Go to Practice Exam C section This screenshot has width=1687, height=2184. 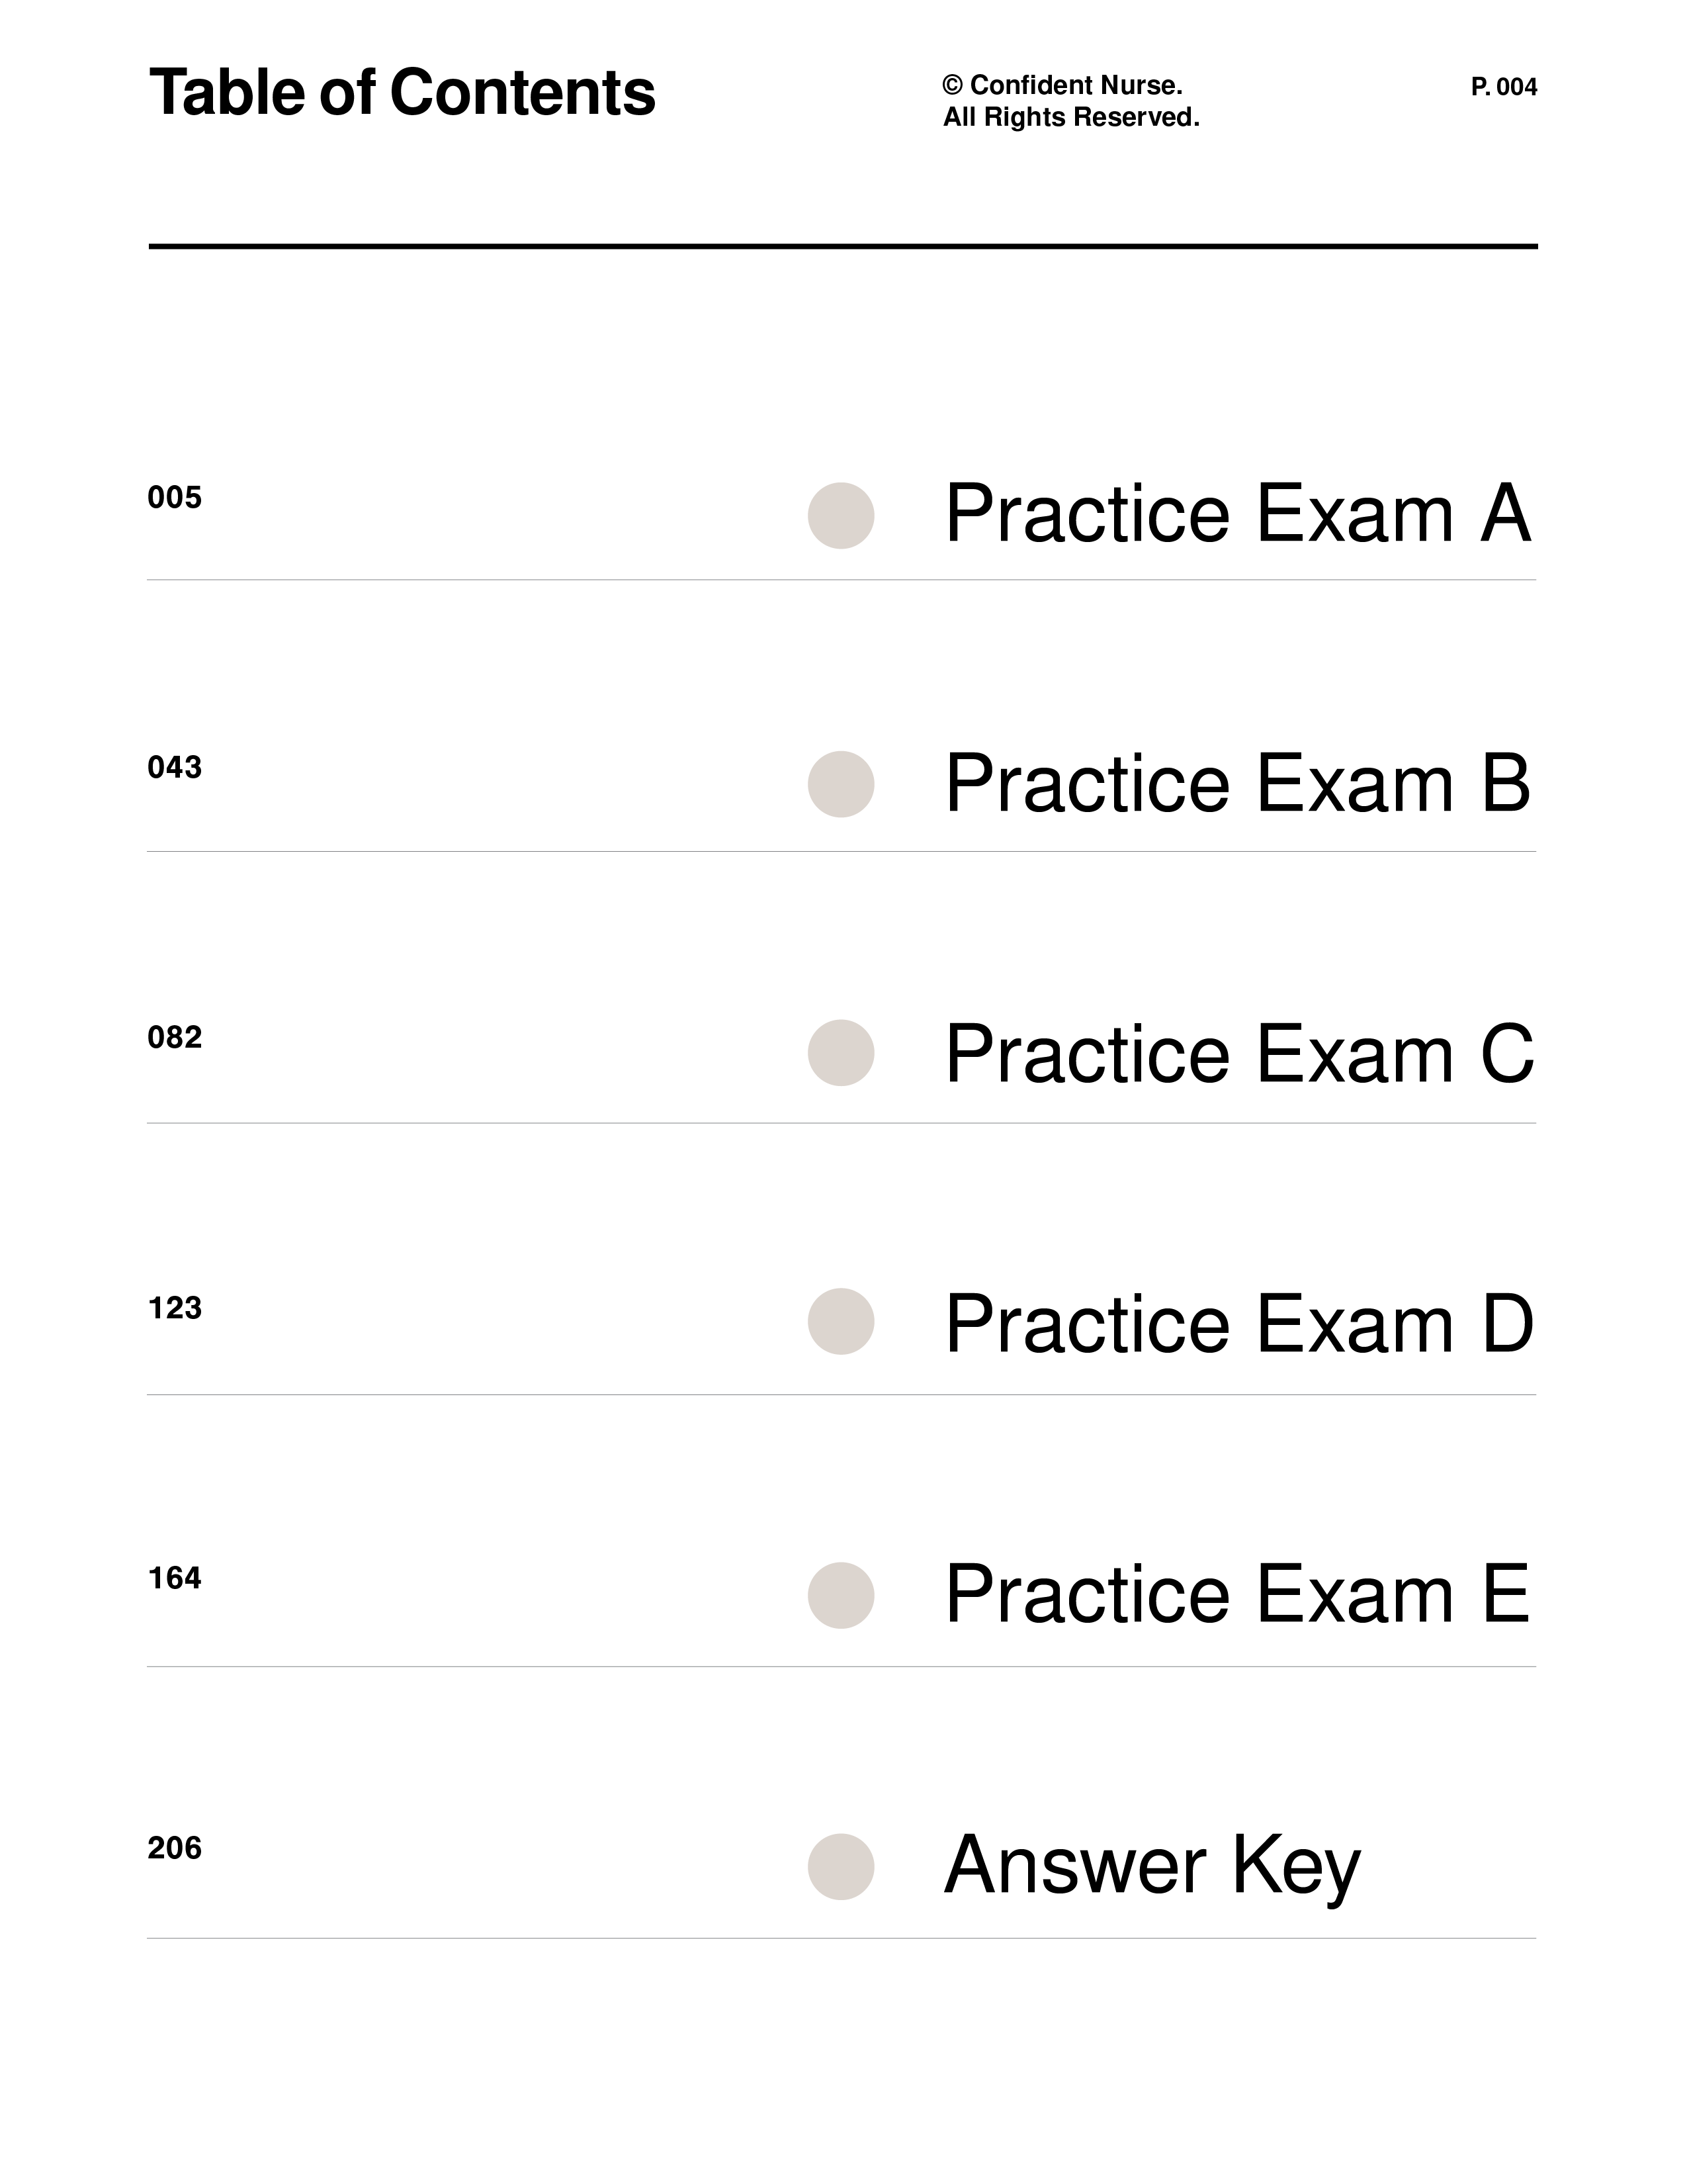pyautogui.click(x=1239, y=1054)
